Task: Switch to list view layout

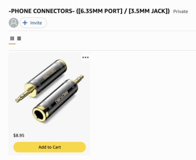Action: click(x=19, y=38)
